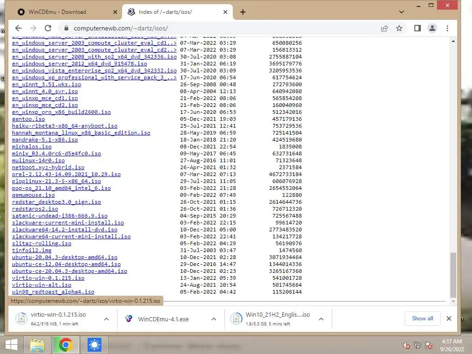Share this page via share icon
The image size is (472, 354).
(384, 28)
